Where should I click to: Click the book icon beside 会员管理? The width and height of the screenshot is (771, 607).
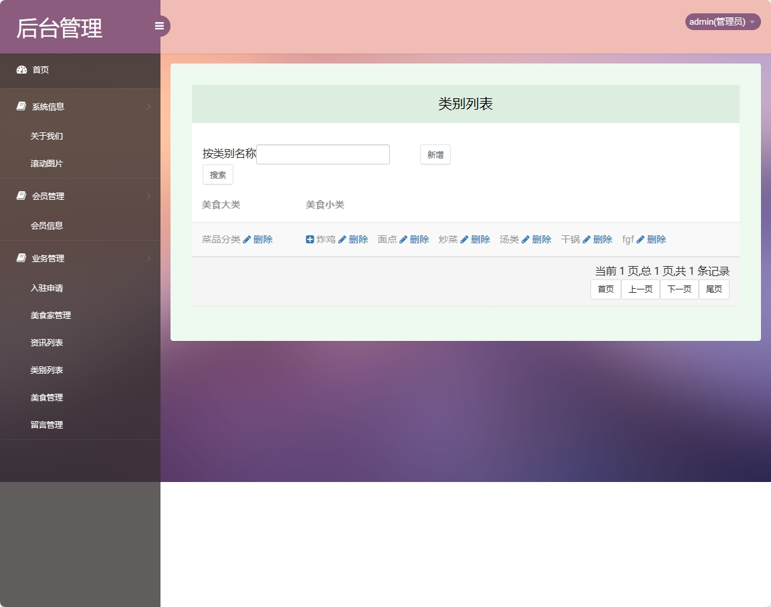pyautogui.click(x=21, y=196)
